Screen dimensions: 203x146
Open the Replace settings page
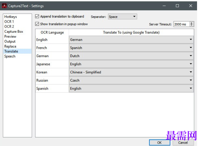click(x=17, y=46)
